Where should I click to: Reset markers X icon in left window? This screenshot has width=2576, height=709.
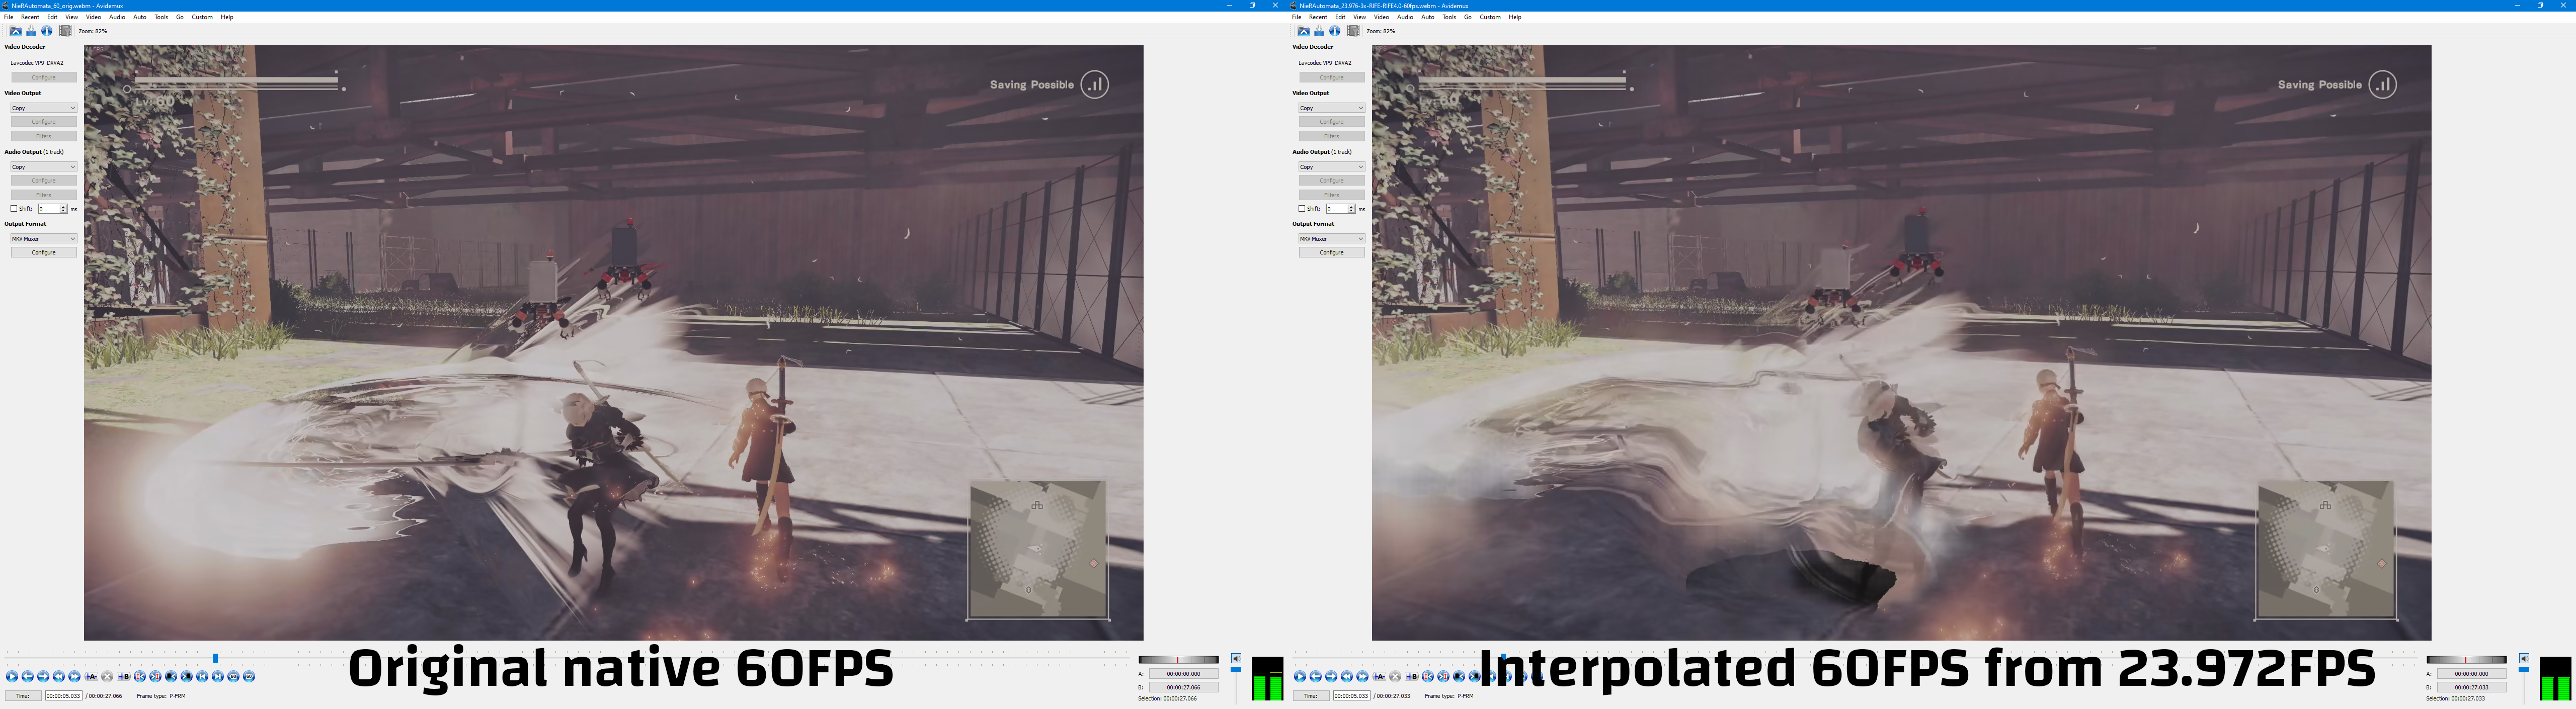[107, 676]
